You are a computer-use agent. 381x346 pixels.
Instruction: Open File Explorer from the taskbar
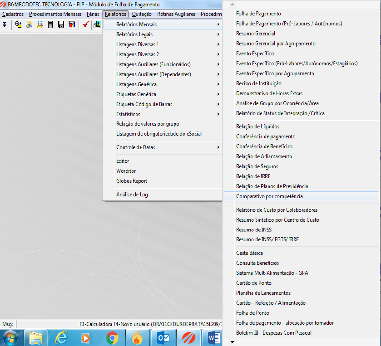[x=36, y=338]
